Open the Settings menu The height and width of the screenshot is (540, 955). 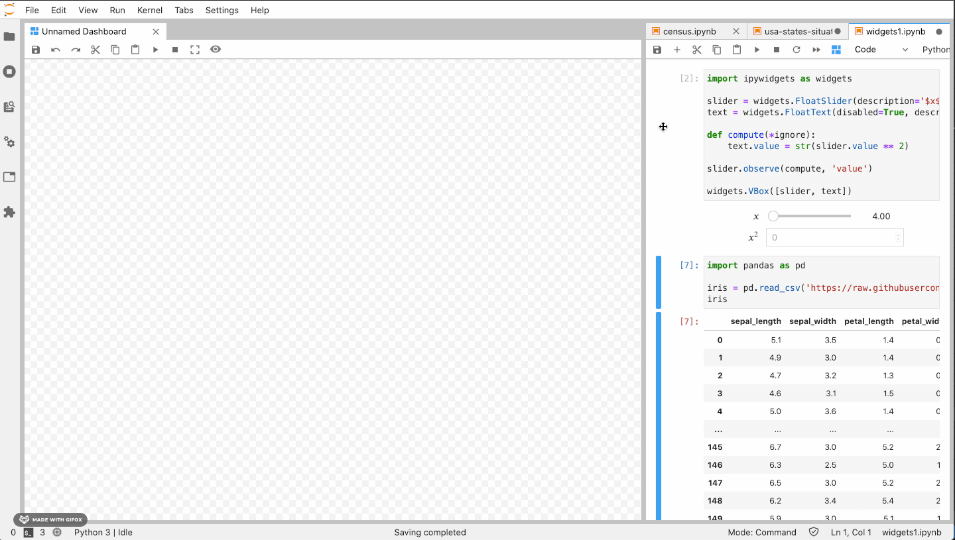(222, 10)
